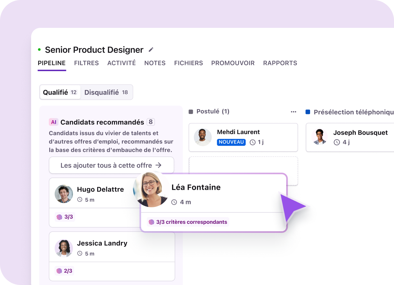
Task: Open Joseph Bousquet candidate name
Action: click(x=361, y=133)
